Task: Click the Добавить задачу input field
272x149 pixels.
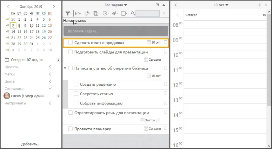Action: [116, 31]
